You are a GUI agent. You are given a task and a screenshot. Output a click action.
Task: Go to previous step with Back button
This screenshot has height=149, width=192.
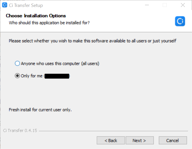pyautogui.click(x=111, y=141)
